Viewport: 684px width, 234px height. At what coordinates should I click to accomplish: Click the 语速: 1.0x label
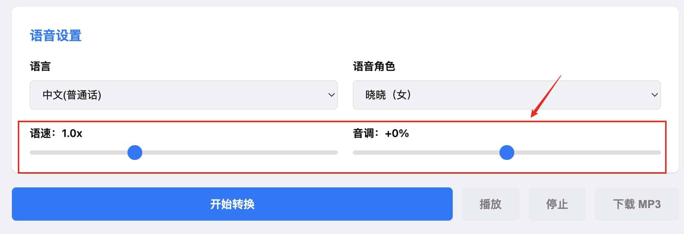[x=56, y=134]
